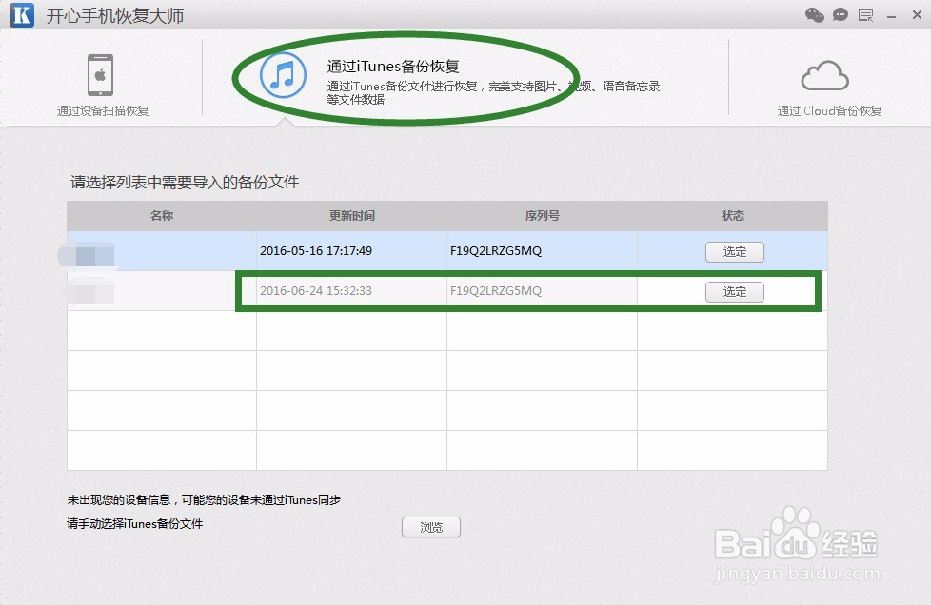Click 选定 for the 2016-06-24 backup
The height and width of the screenshot is (605, 931).
pos(735,292)
